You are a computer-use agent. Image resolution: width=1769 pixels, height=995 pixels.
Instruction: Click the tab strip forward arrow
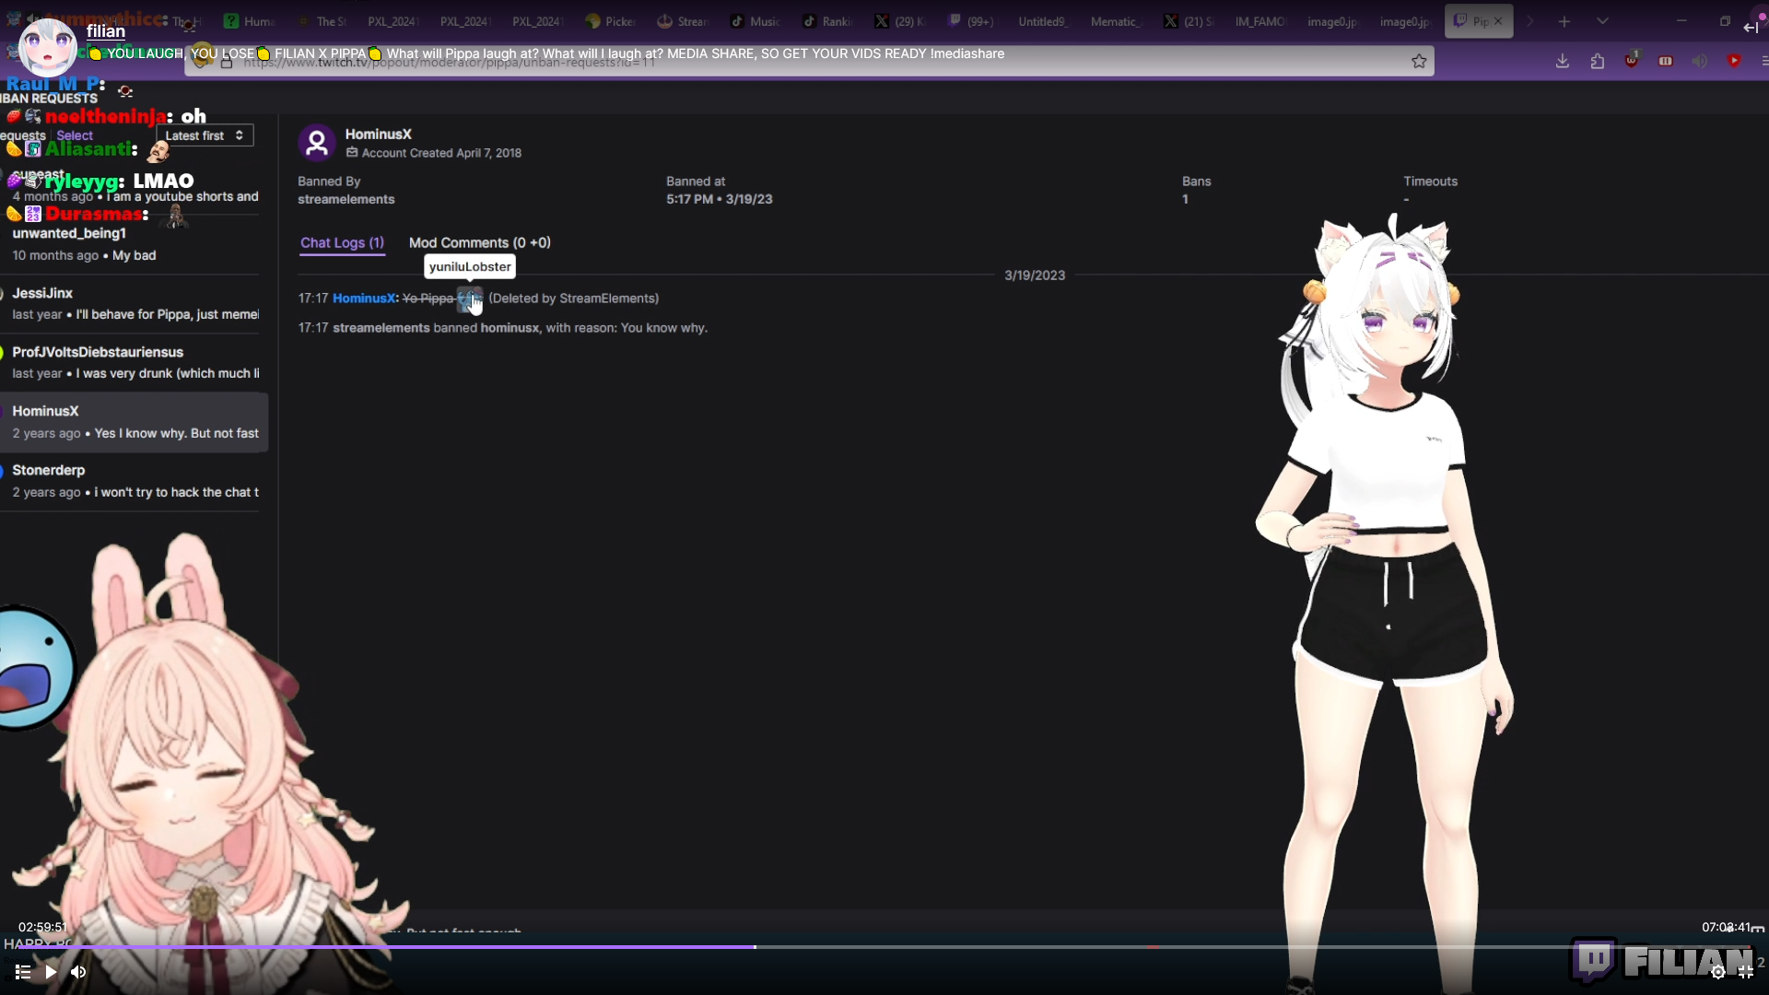tap(1530, 21)
